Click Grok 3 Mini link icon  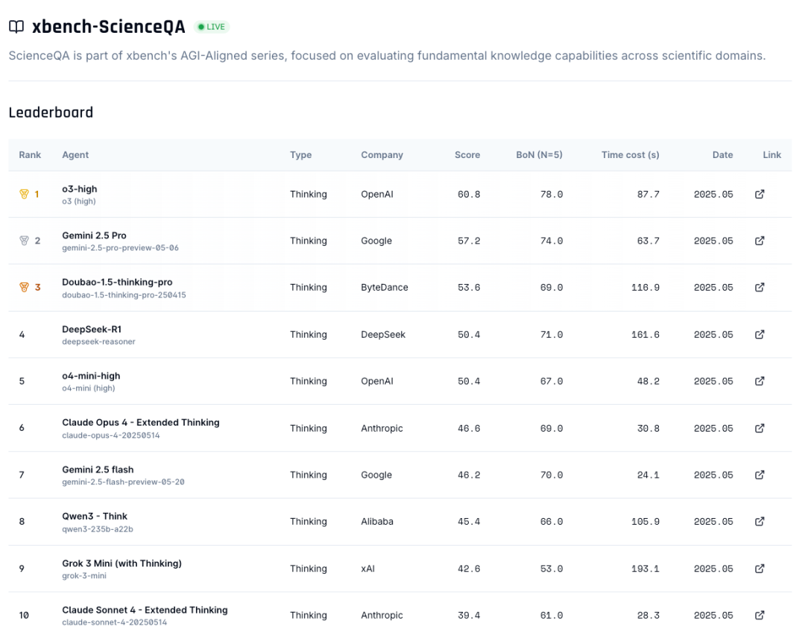pyautogui.click(x=760, y=569)
